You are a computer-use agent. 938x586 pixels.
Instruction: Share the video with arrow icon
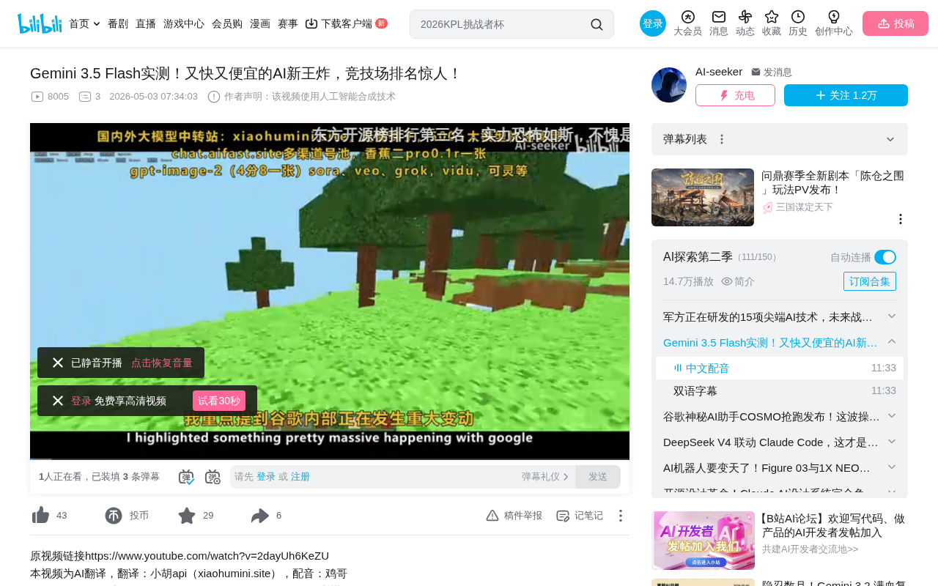coord(260,516)
